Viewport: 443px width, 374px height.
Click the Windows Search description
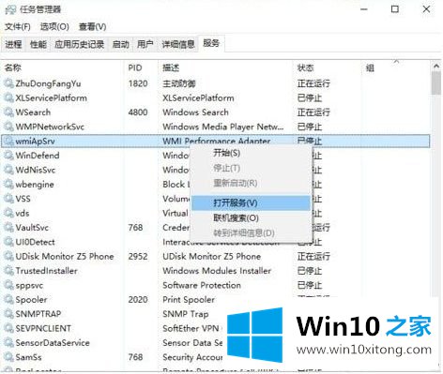point(195,112)
